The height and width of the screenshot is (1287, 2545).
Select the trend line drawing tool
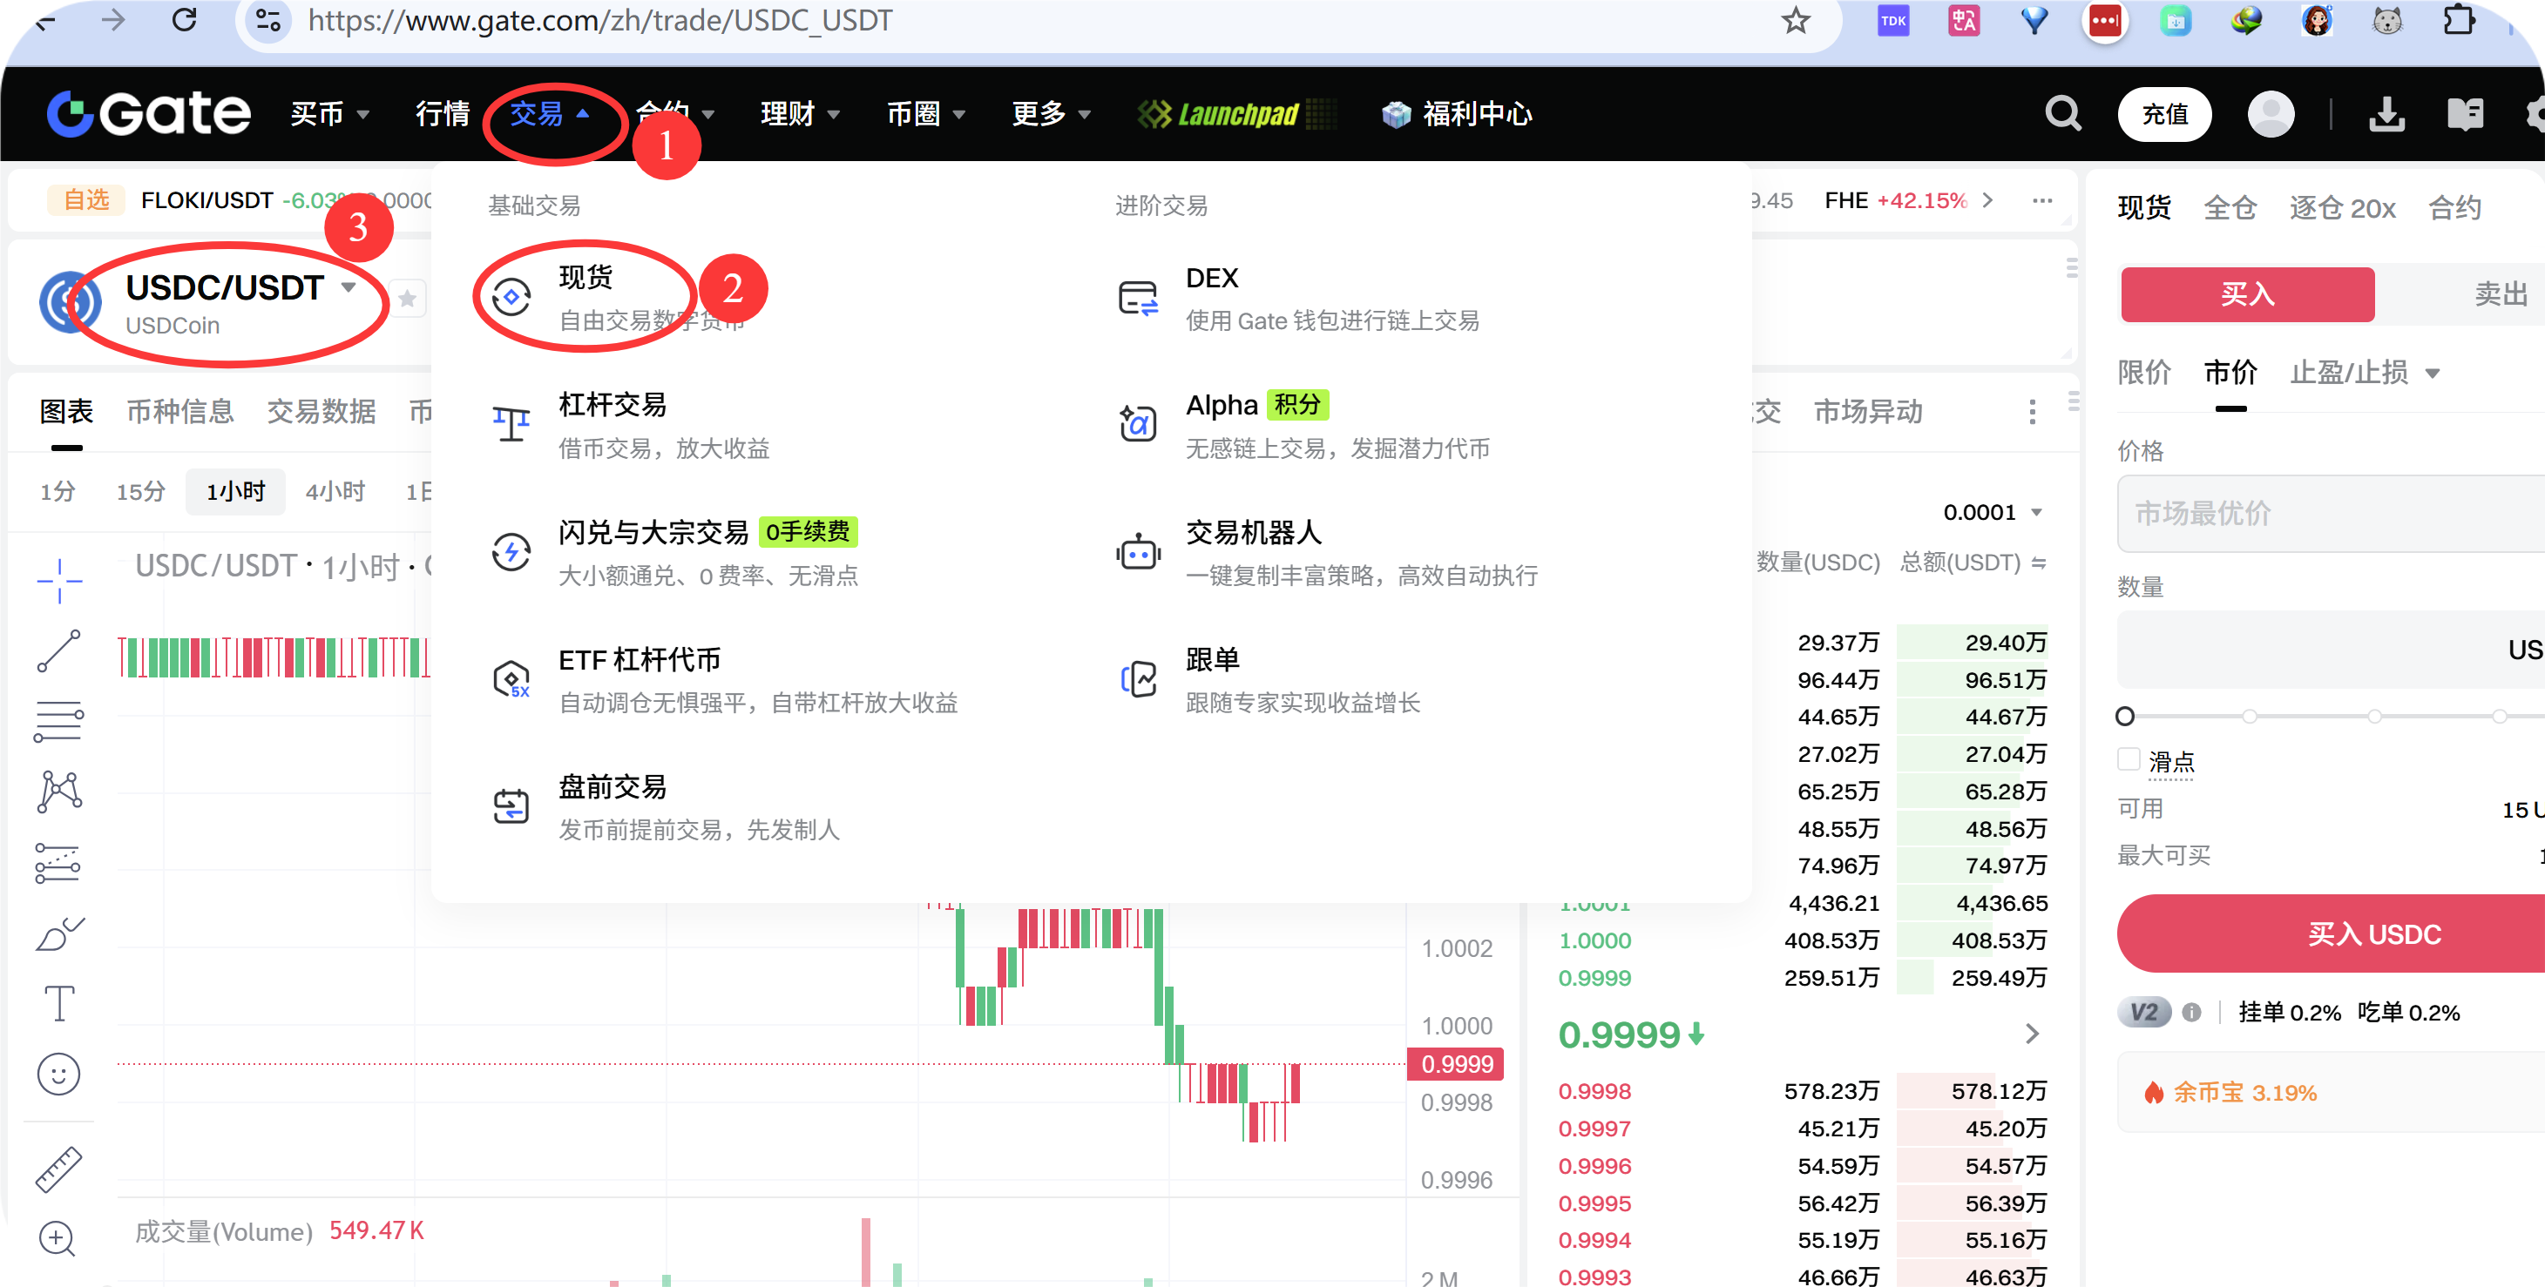pos(58,650)
